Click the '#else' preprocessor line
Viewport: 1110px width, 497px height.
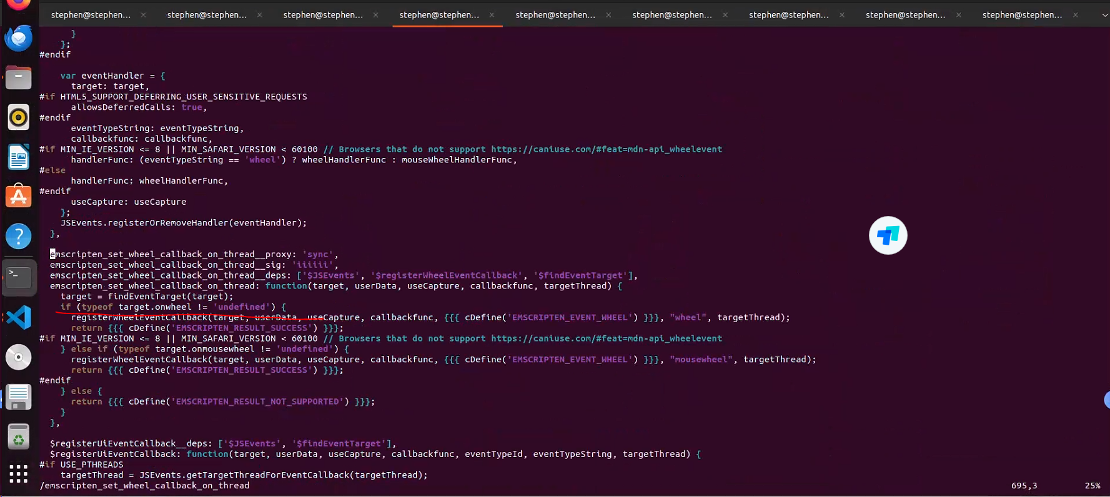[52, 170]
